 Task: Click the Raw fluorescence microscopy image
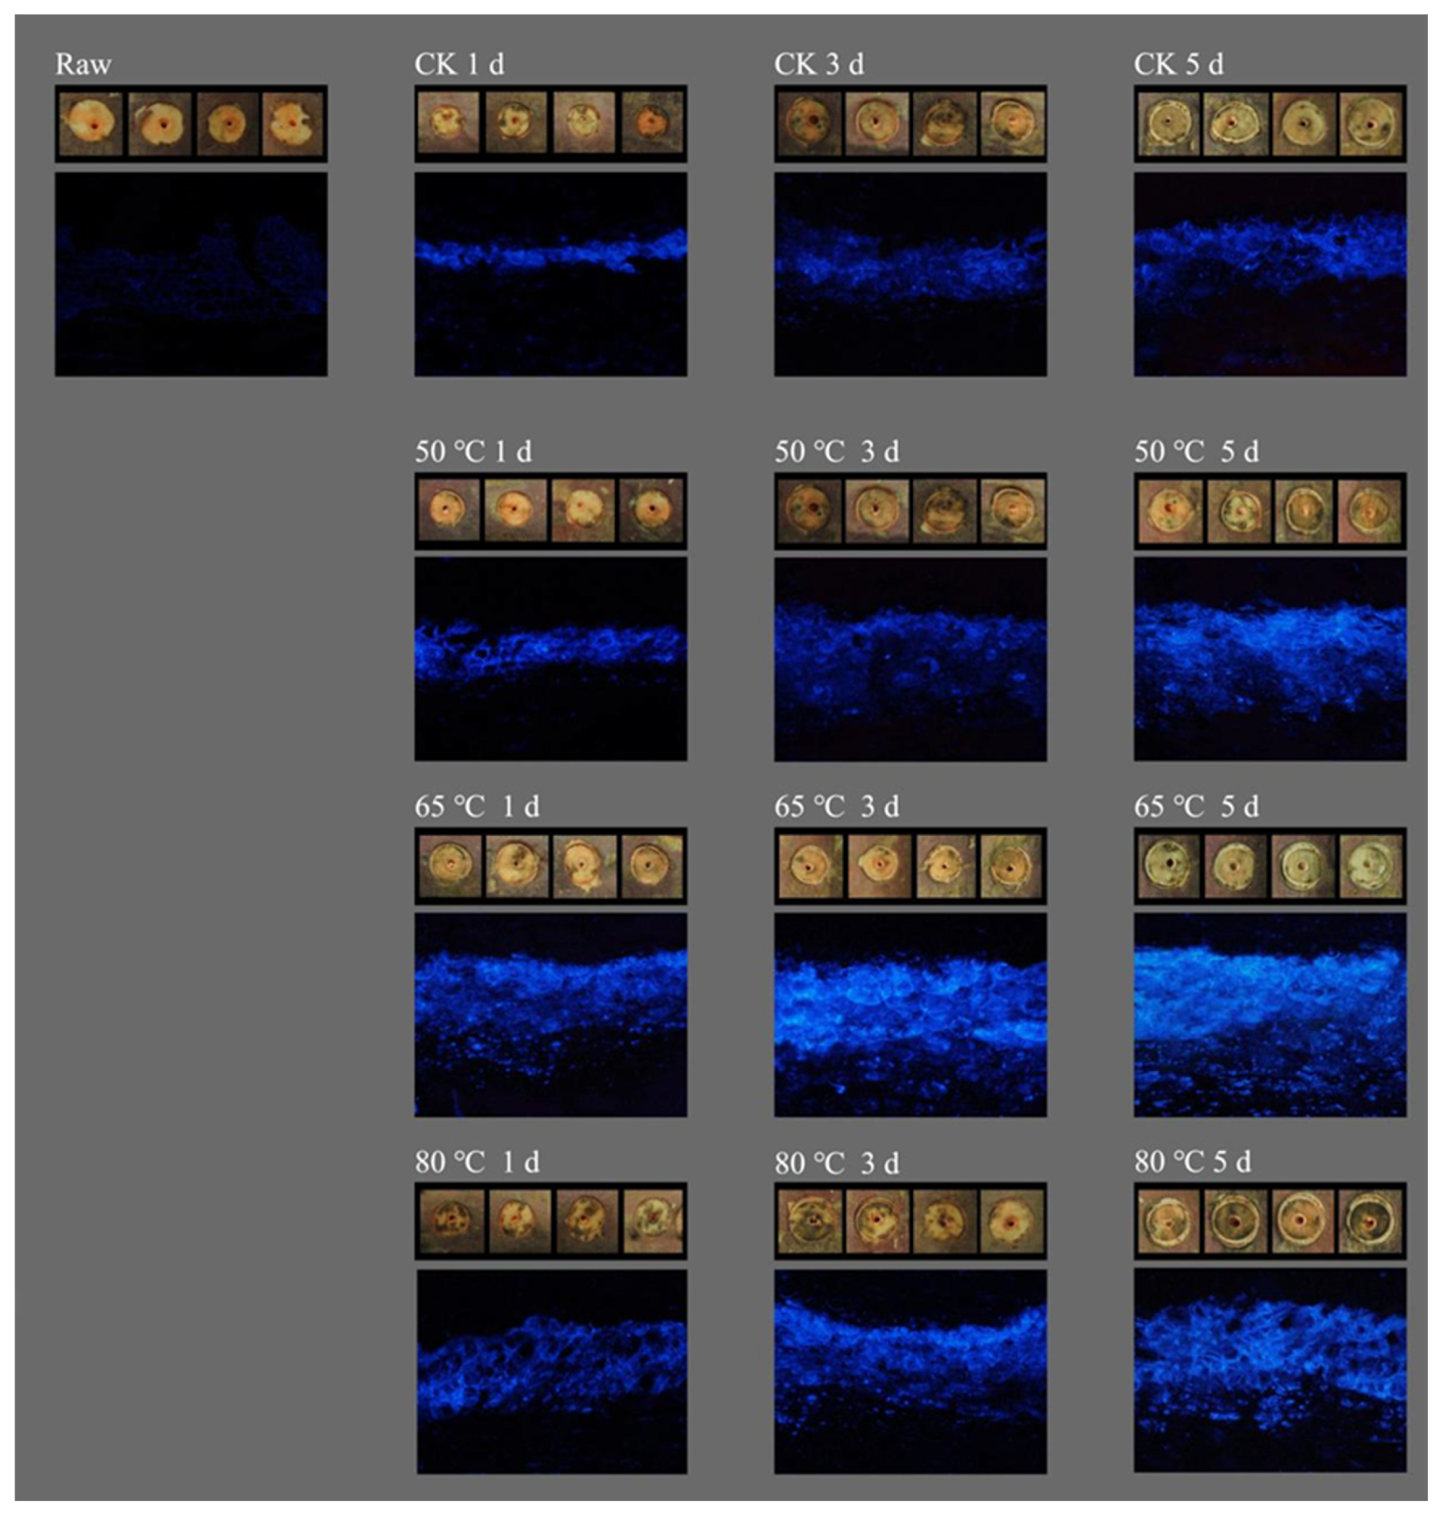click(x=191, y=274)
